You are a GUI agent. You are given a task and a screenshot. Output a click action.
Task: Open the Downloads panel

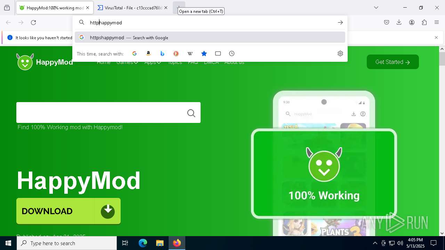[x=399, y=23]
